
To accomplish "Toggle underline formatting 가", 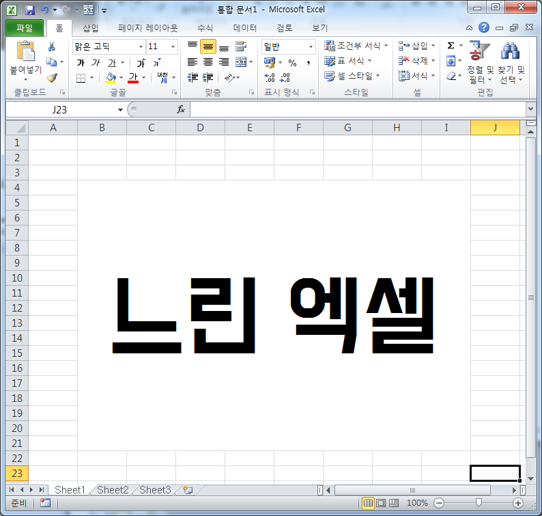I will (x=112, y=63).
